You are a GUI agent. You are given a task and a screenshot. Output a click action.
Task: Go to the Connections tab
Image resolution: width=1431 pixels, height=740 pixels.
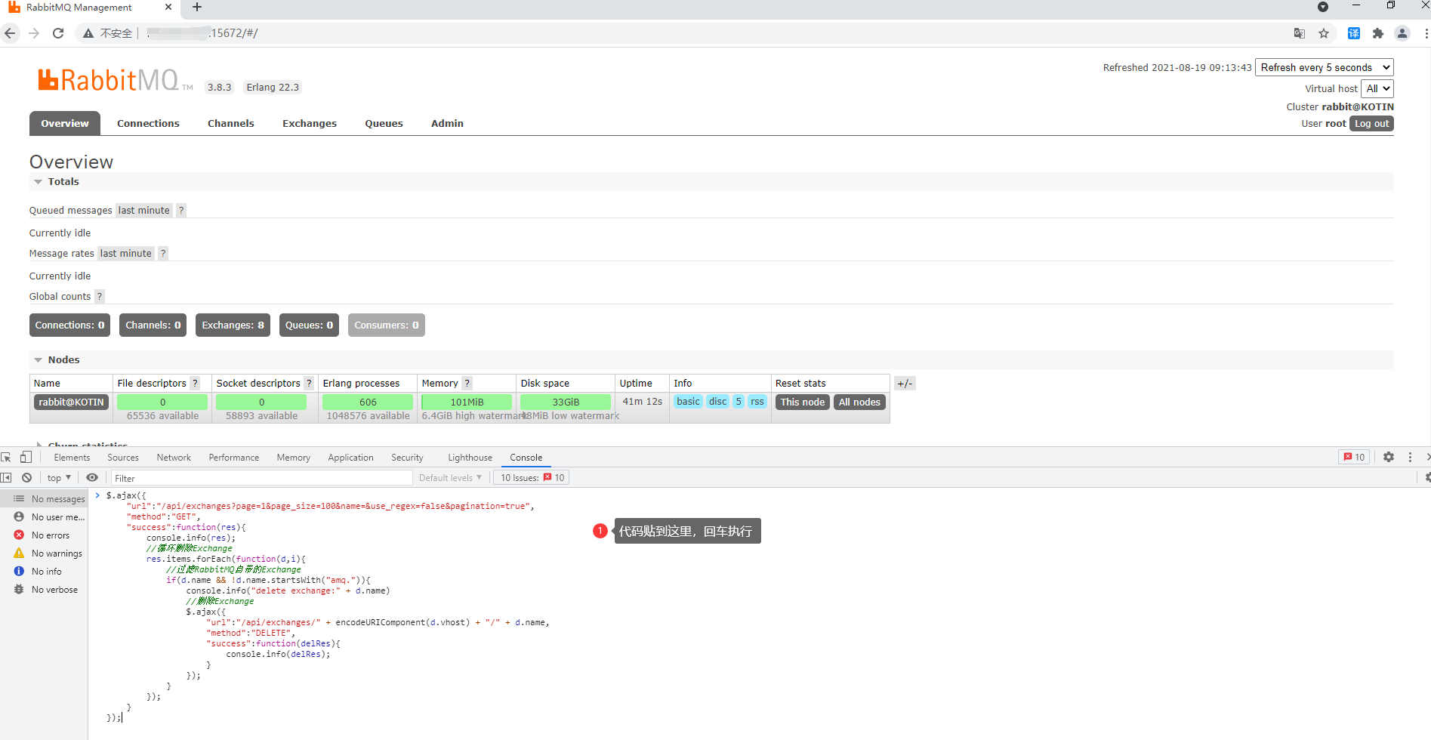pyautogui.click(x=148, y=124)
